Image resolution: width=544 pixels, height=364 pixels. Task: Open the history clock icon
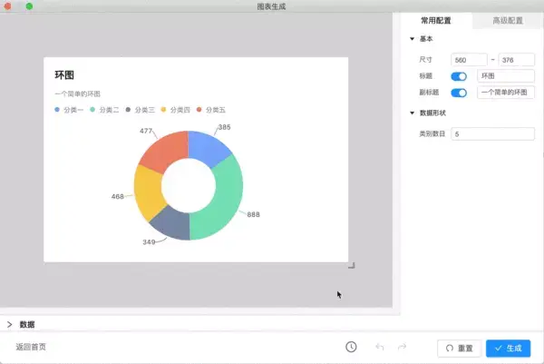(x=351, y=347)
